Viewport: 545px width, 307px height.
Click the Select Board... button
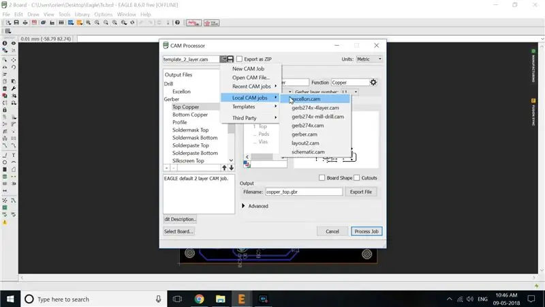click(178, 231)
